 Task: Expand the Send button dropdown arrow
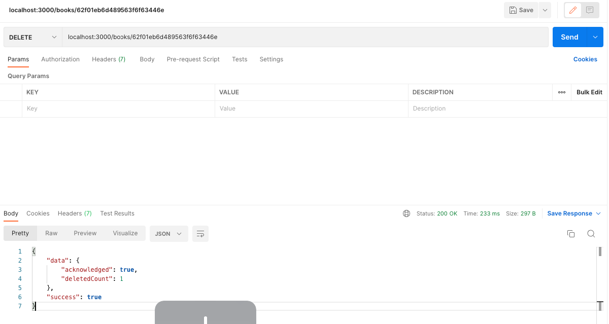[594, 37]
